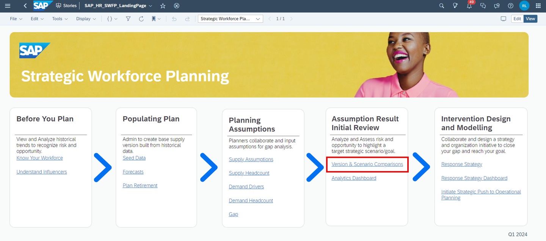The width and height of the screenshot is (546, 241).
Task: Open the Seed Data link
Action: pos(134,158)
